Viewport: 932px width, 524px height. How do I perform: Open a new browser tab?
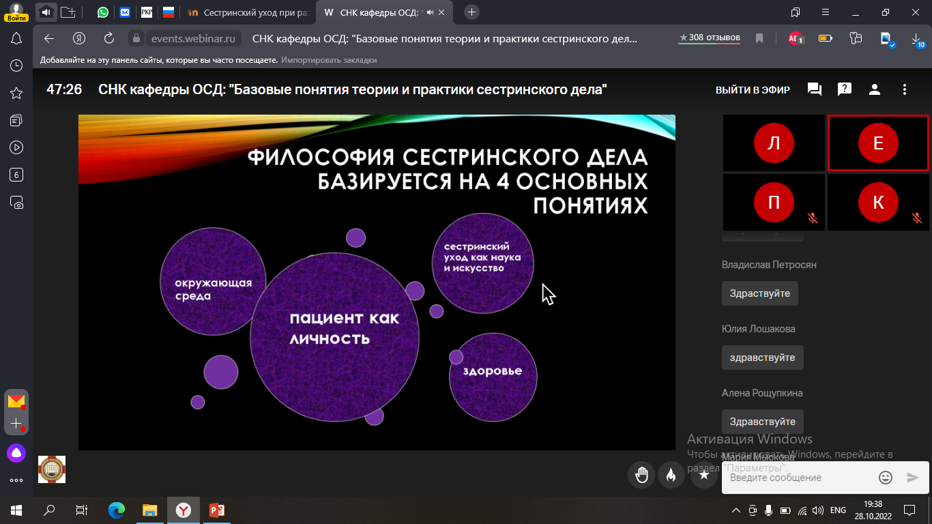pos(471,12)
